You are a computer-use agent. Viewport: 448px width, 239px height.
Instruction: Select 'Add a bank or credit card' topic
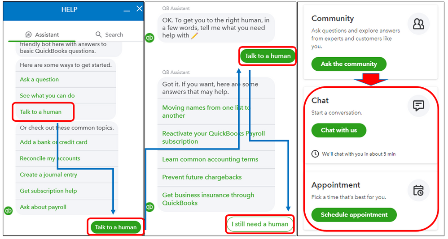click(x=53, y=142)
